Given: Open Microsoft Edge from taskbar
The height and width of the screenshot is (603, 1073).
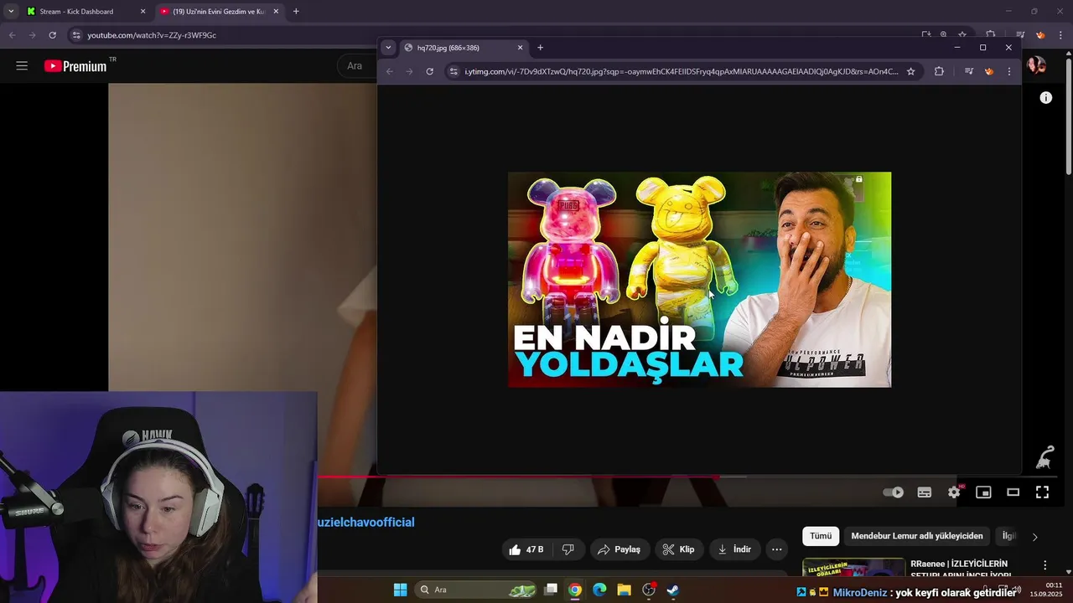Looking at the screenshot, I should pyautogui.click(x=599, y=590).
